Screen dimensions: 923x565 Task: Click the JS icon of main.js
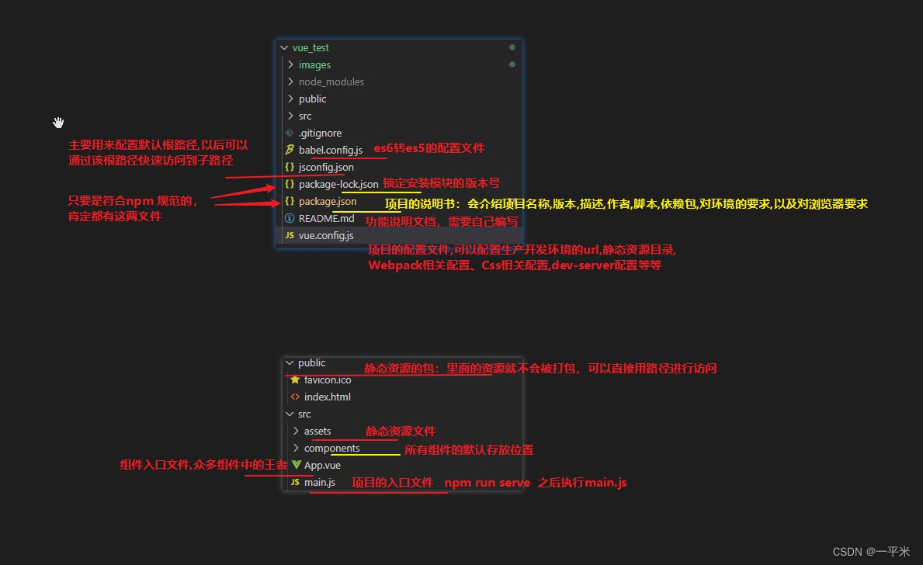pos(295,483)
